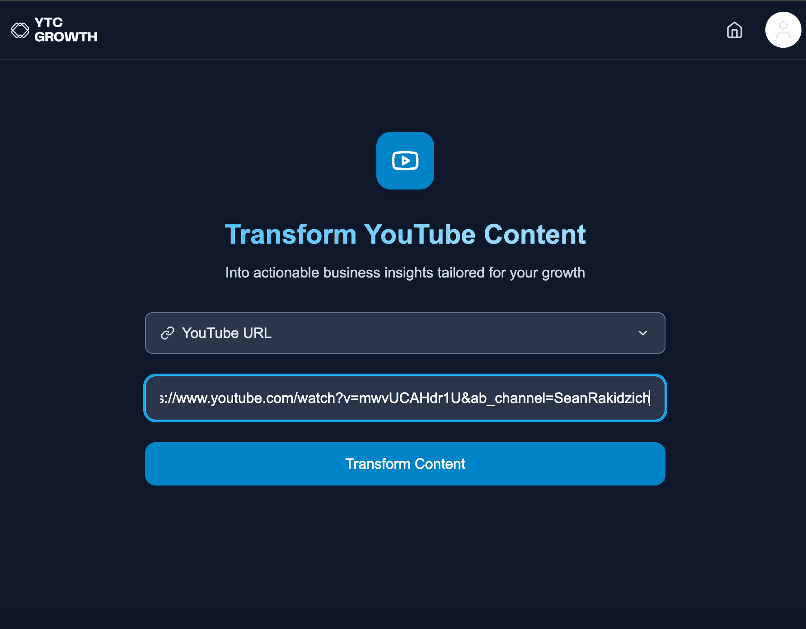Click the link icon beside YouTube URL

tap(168, 333)
